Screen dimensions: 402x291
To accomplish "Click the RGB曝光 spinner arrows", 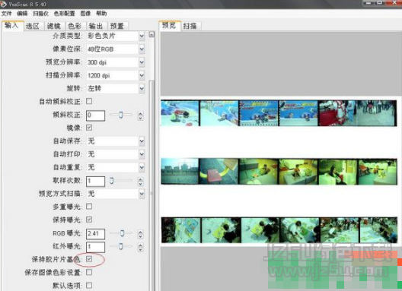I will 140,234.
